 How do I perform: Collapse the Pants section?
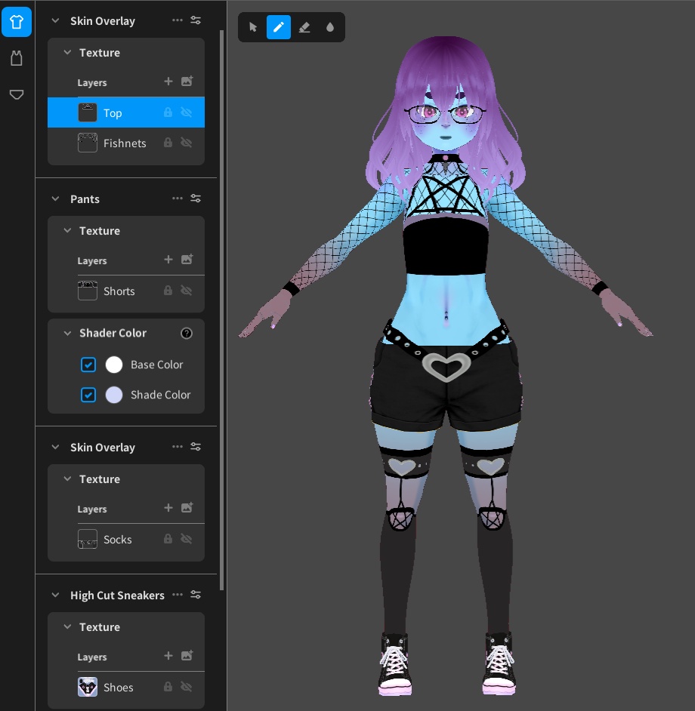coord(54,199)
